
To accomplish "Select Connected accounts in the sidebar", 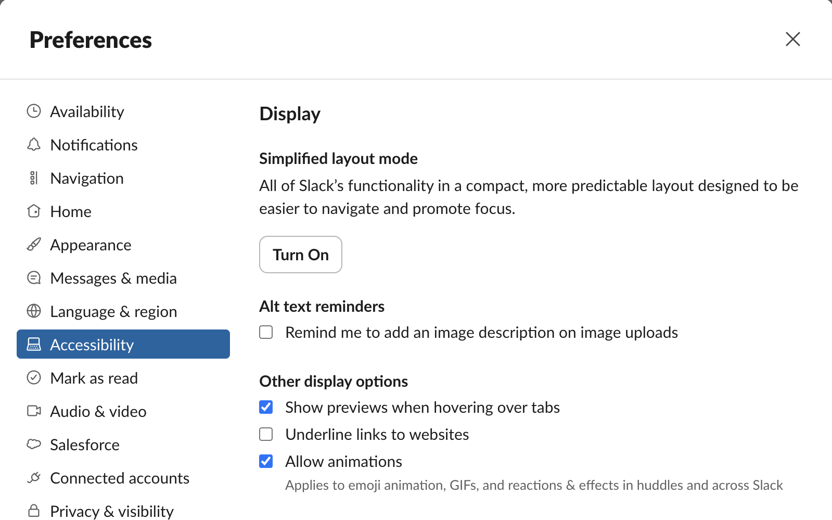I will [x=123, y=478].
